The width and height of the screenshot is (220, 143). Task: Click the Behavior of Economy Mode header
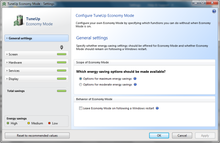[144, 99]
